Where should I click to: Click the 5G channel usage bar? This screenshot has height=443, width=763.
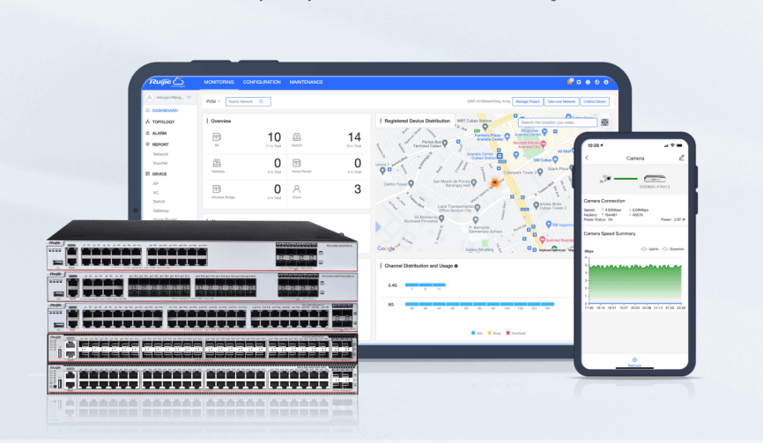(x=480, y=304)
